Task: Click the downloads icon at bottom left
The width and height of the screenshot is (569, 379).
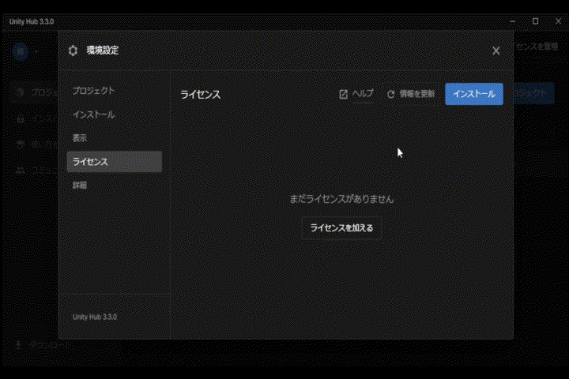Action: point(18,344)
